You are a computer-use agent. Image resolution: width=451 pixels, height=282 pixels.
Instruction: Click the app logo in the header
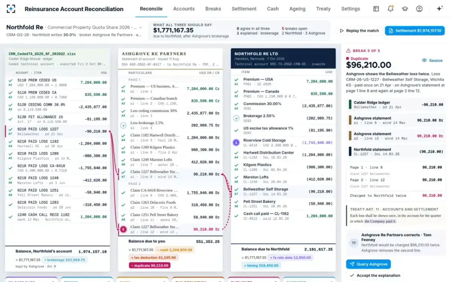point(11,9)
